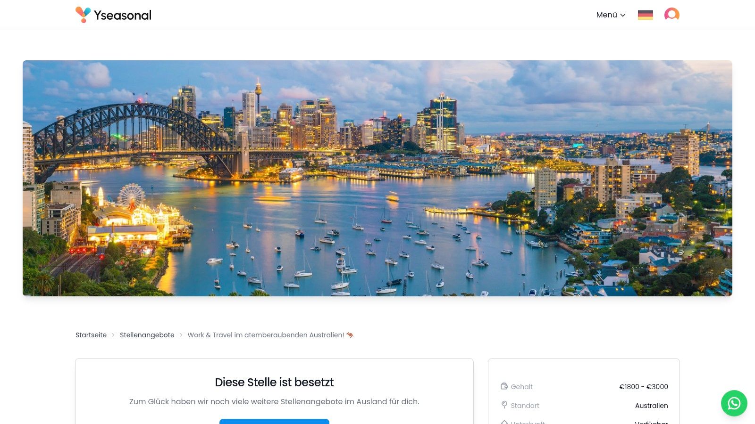Click the house icon beside Unterkunft

[x=504, y=422]
